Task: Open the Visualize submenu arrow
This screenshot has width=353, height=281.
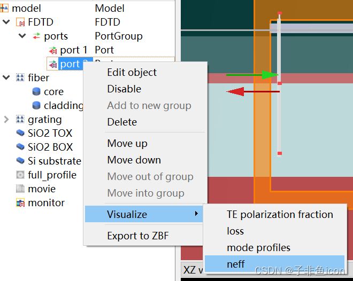Action: [x=196, y=214]
